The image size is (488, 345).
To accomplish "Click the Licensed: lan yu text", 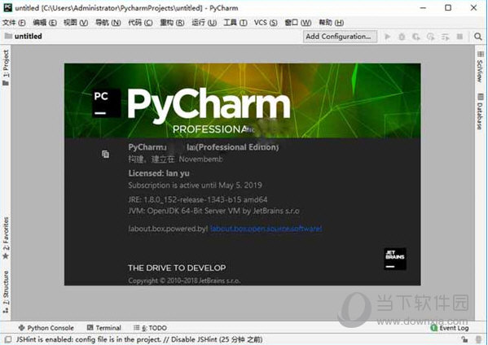I will tap(159, 173).
